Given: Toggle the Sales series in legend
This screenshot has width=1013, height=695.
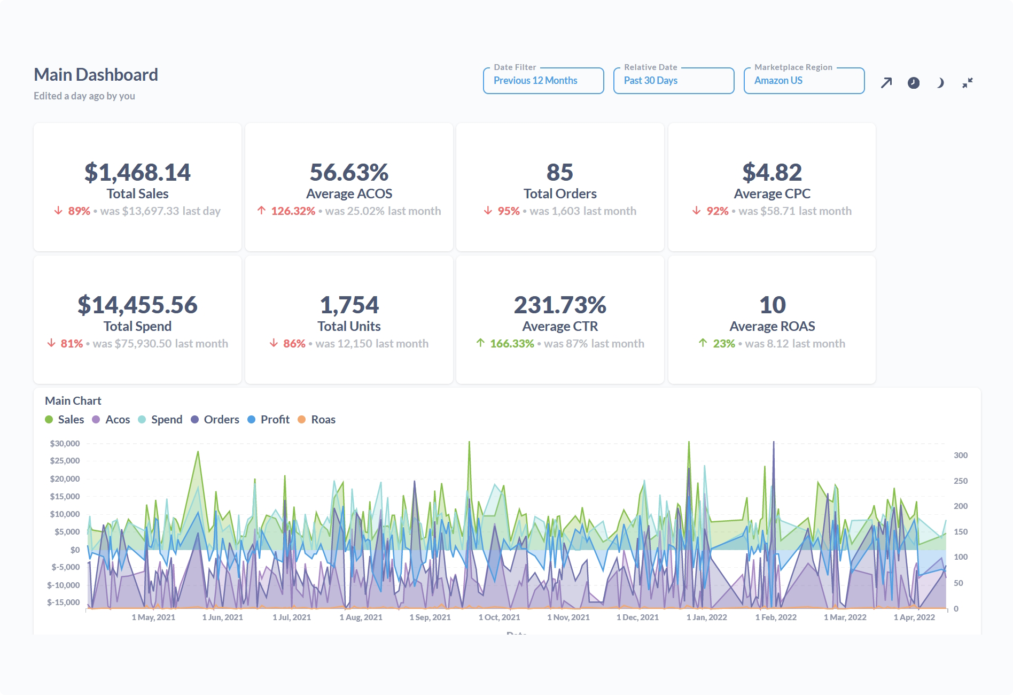Looking at the screenshot, I should [x=65, y=420].
